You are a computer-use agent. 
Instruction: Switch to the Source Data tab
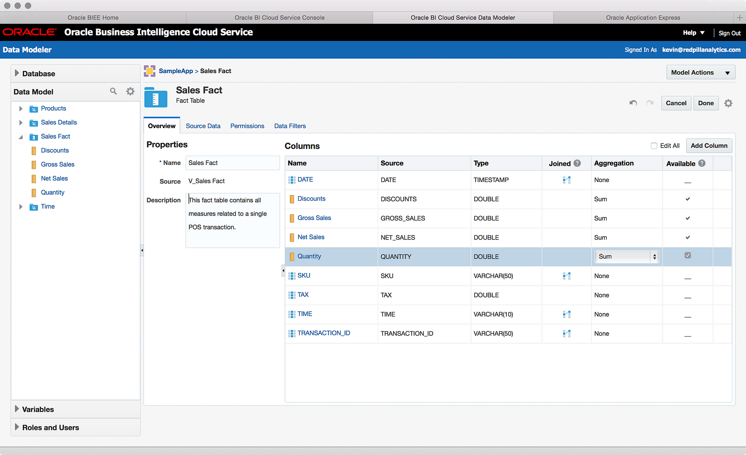tap(203, 126)
